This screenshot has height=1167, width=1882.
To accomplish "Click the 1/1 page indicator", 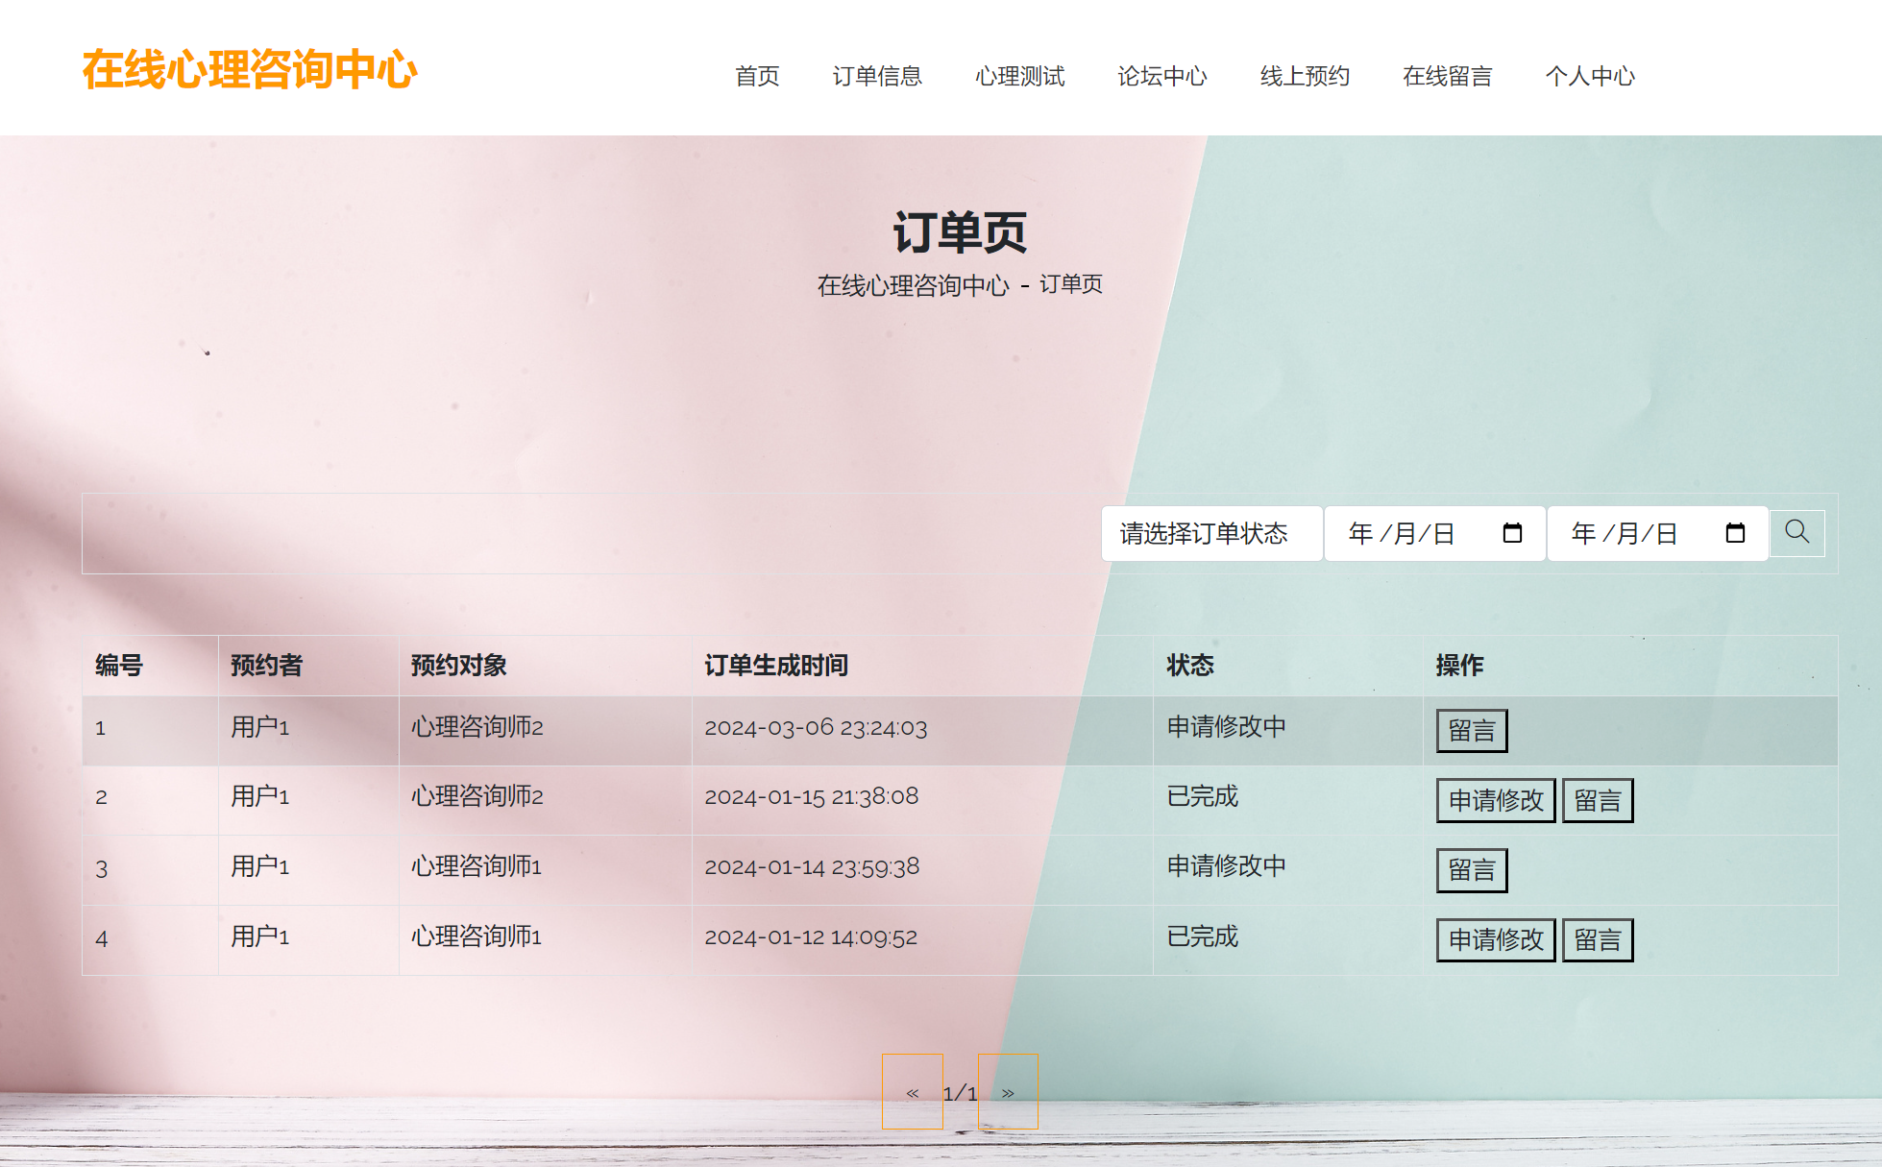I will 959,1092.
